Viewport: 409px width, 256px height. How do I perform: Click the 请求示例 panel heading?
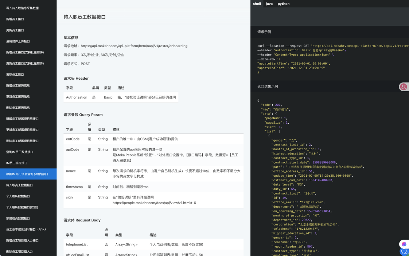(264, 32)
